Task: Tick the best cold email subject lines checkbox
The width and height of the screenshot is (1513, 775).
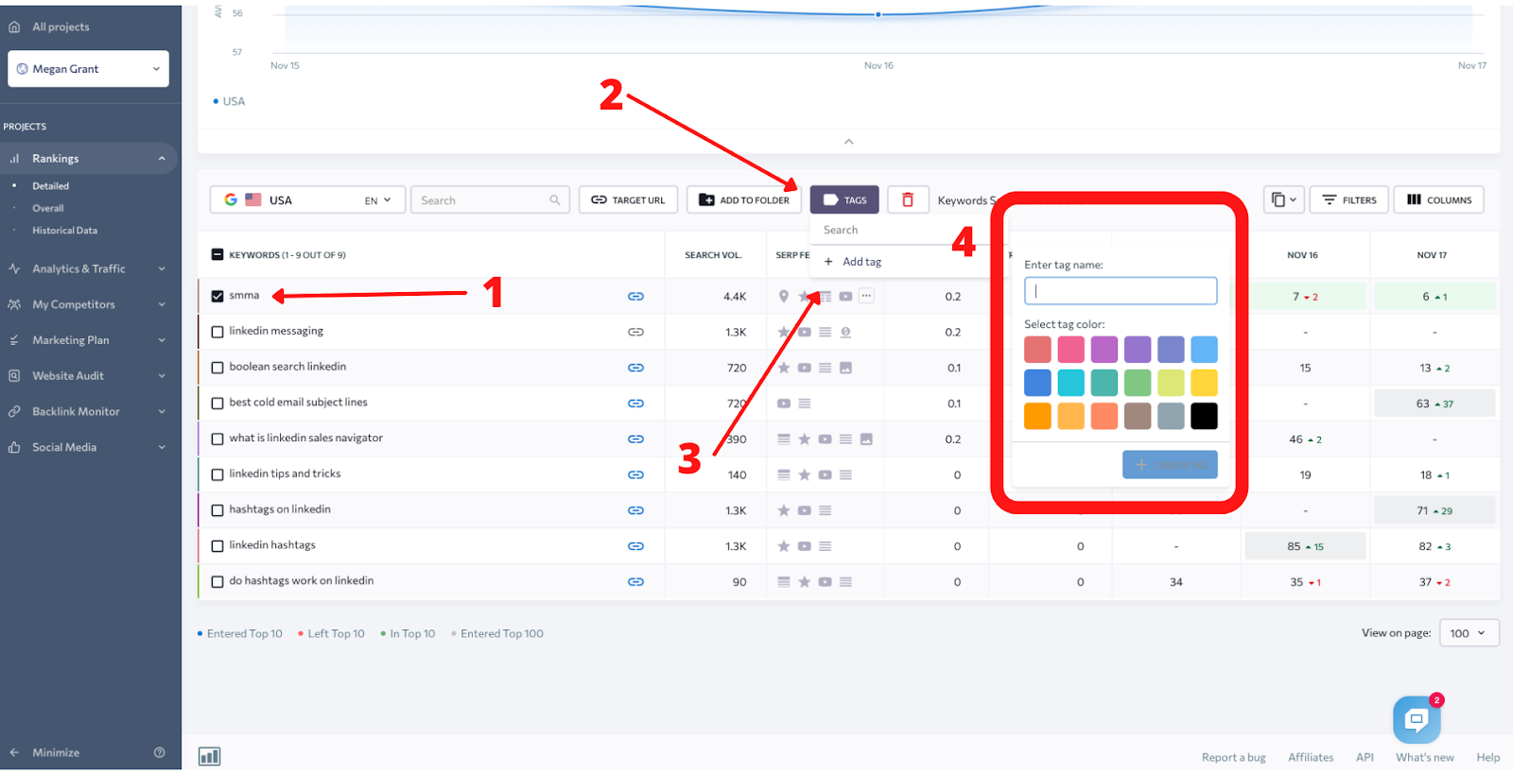Action: click(x=217, y=404)
